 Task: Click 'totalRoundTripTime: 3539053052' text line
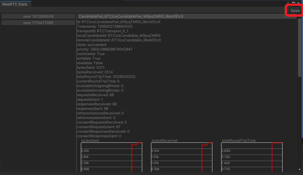pos(106,77)
